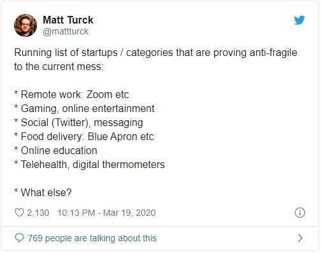Click 'to the current mess:' text
The height and width of the screenshot is (254, 321).
59,67
